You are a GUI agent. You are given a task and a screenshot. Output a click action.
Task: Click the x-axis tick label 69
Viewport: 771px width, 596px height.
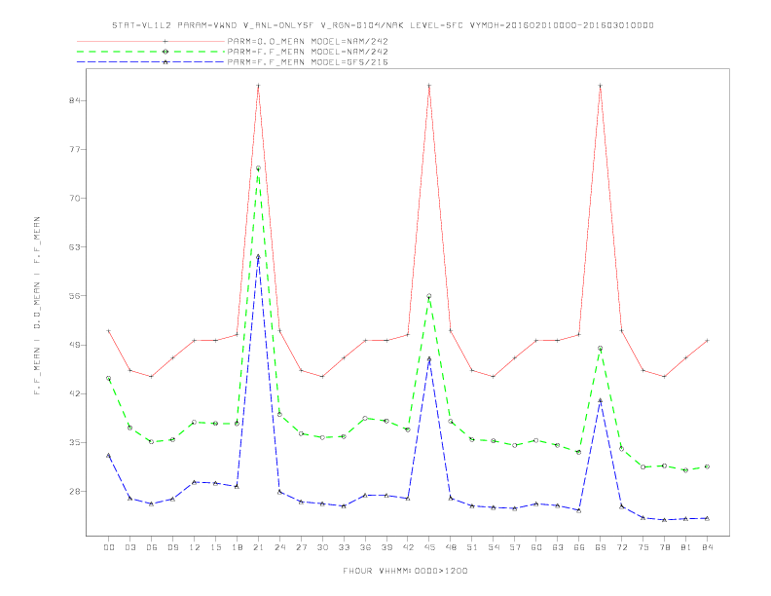(x=601, y=547)
